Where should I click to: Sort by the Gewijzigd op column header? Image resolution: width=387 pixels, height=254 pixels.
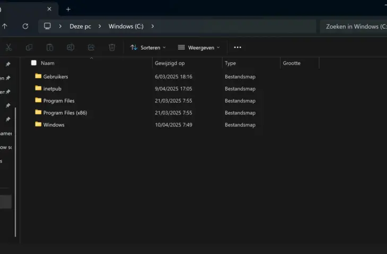(170, 63)
